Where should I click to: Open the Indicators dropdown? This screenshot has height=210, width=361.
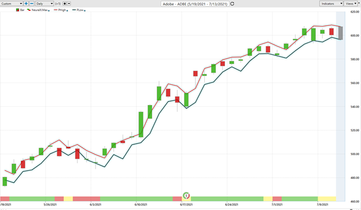[331, 3]
